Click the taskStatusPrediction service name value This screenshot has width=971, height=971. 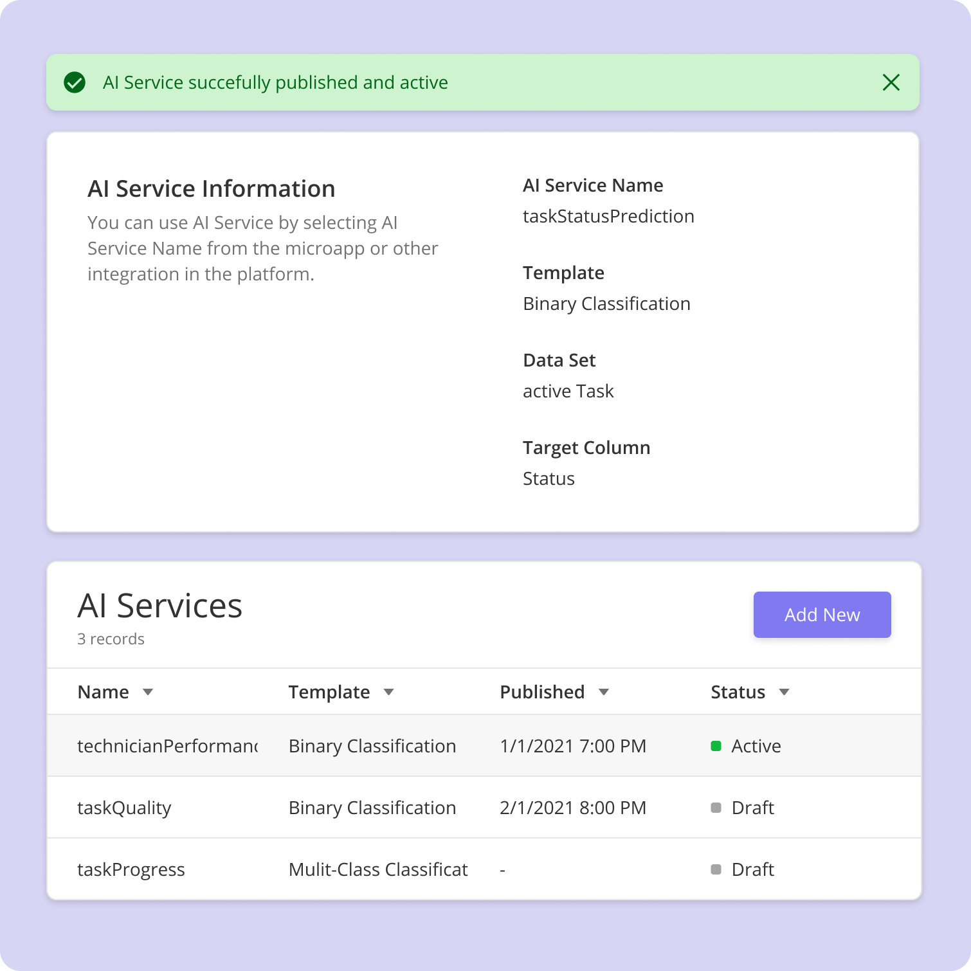[608, 216]
